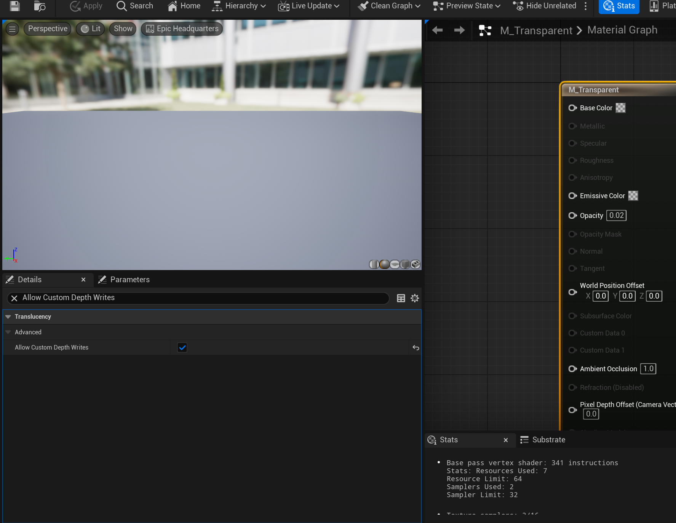Click the Metallic input pin
This screenshot has height=523, width=676.
[x=572, y=126]
